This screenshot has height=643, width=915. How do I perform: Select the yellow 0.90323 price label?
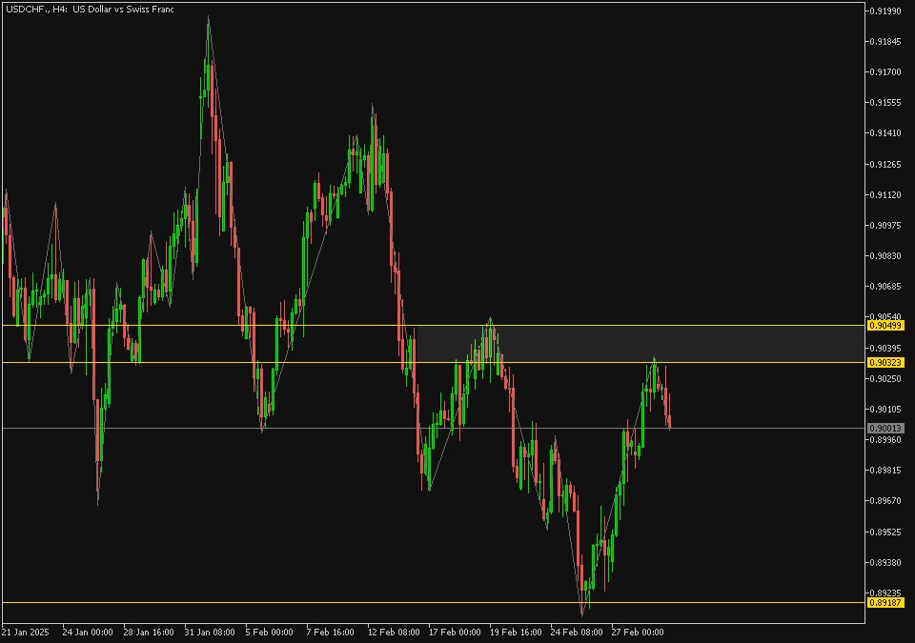coord(885,363)
